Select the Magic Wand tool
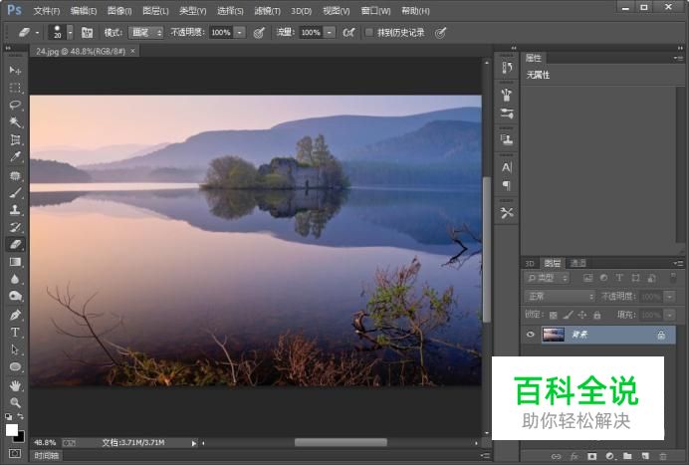 click(x=15, y=121)
